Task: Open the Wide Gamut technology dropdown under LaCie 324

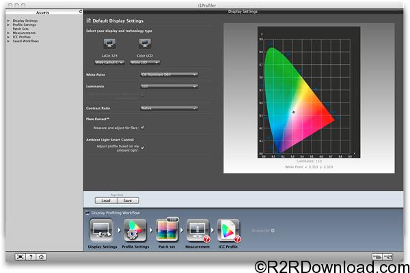Action: [x=109, y=62]
